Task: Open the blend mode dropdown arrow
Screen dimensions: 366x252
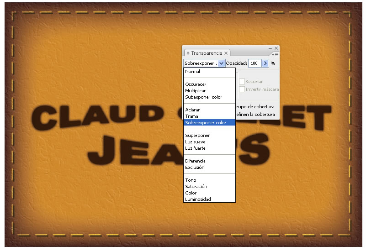Action: click(221, 63)
